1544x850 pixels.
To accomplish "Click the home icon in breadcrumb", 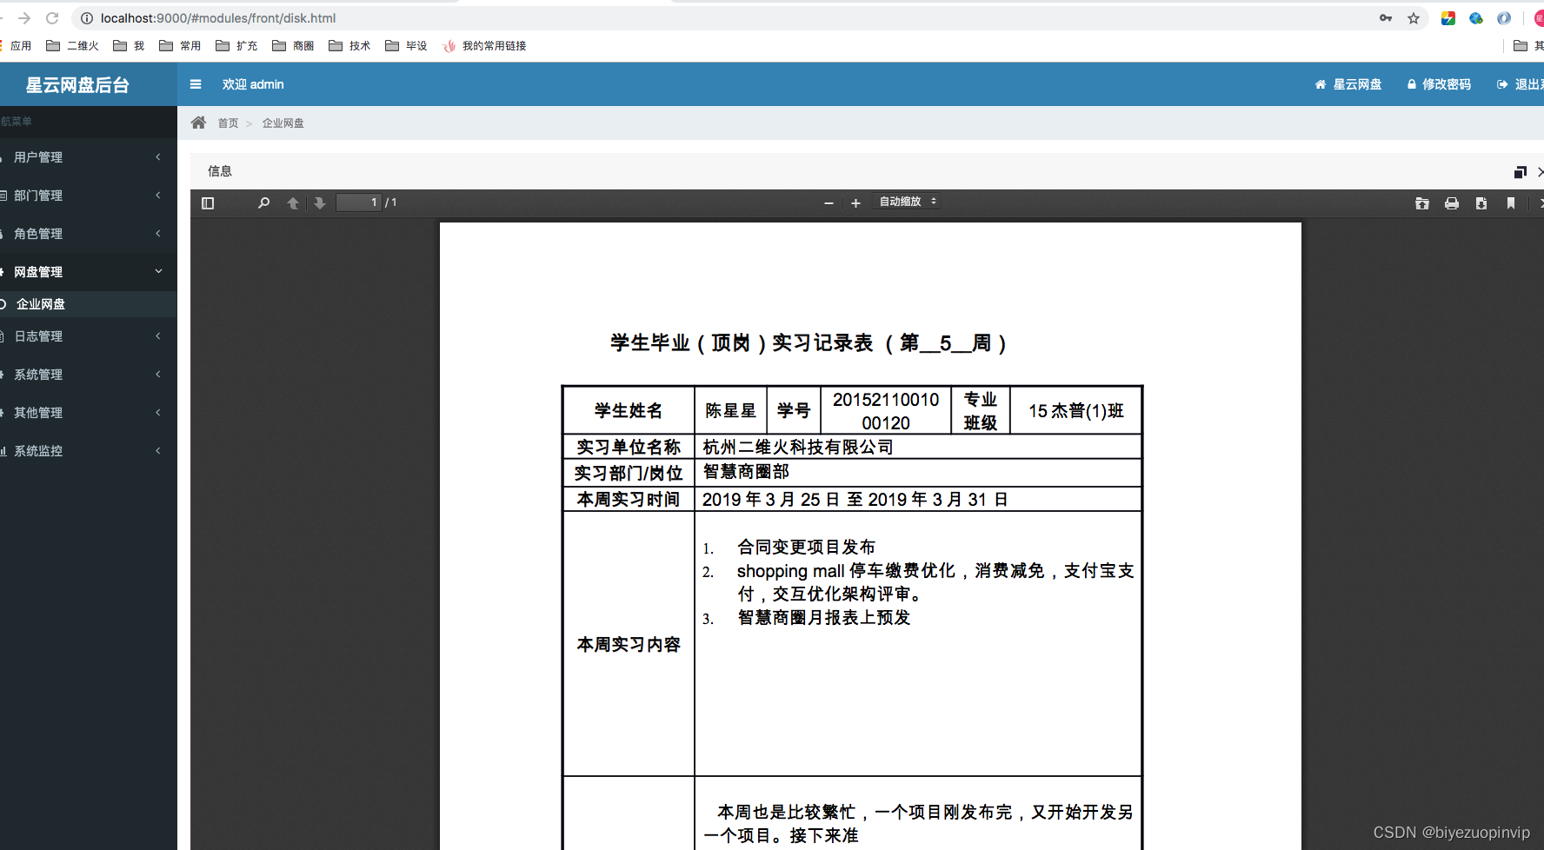I will click(199, 123).
